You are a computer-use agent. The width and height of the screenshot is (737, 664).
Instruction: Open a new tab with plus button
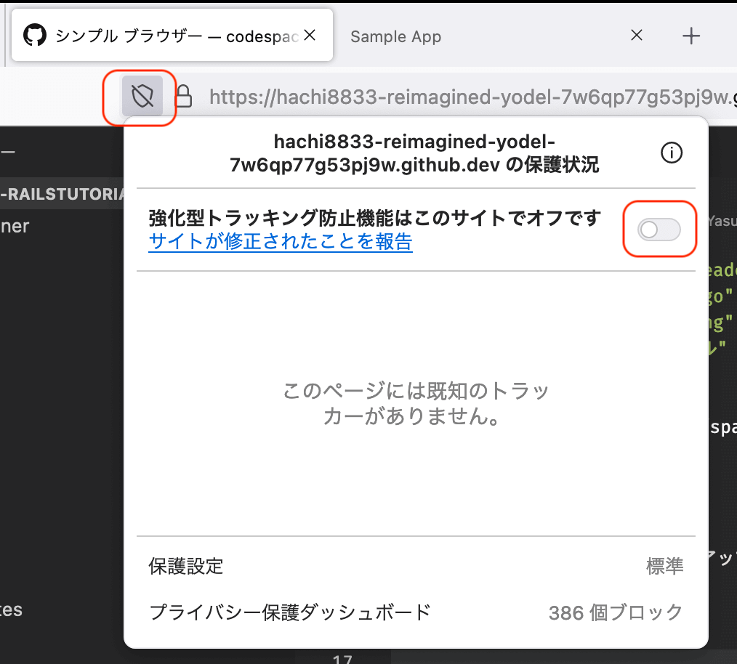pyautogui.click(x=691, y=36)
